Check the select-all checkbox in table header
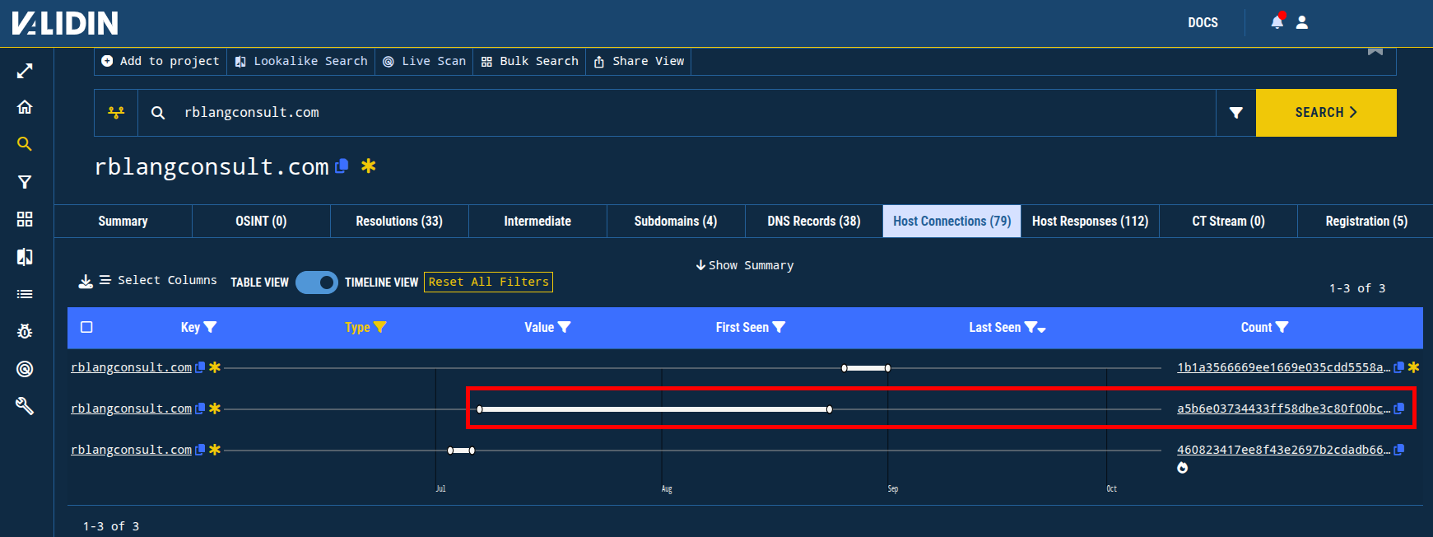 coord(86,327)
